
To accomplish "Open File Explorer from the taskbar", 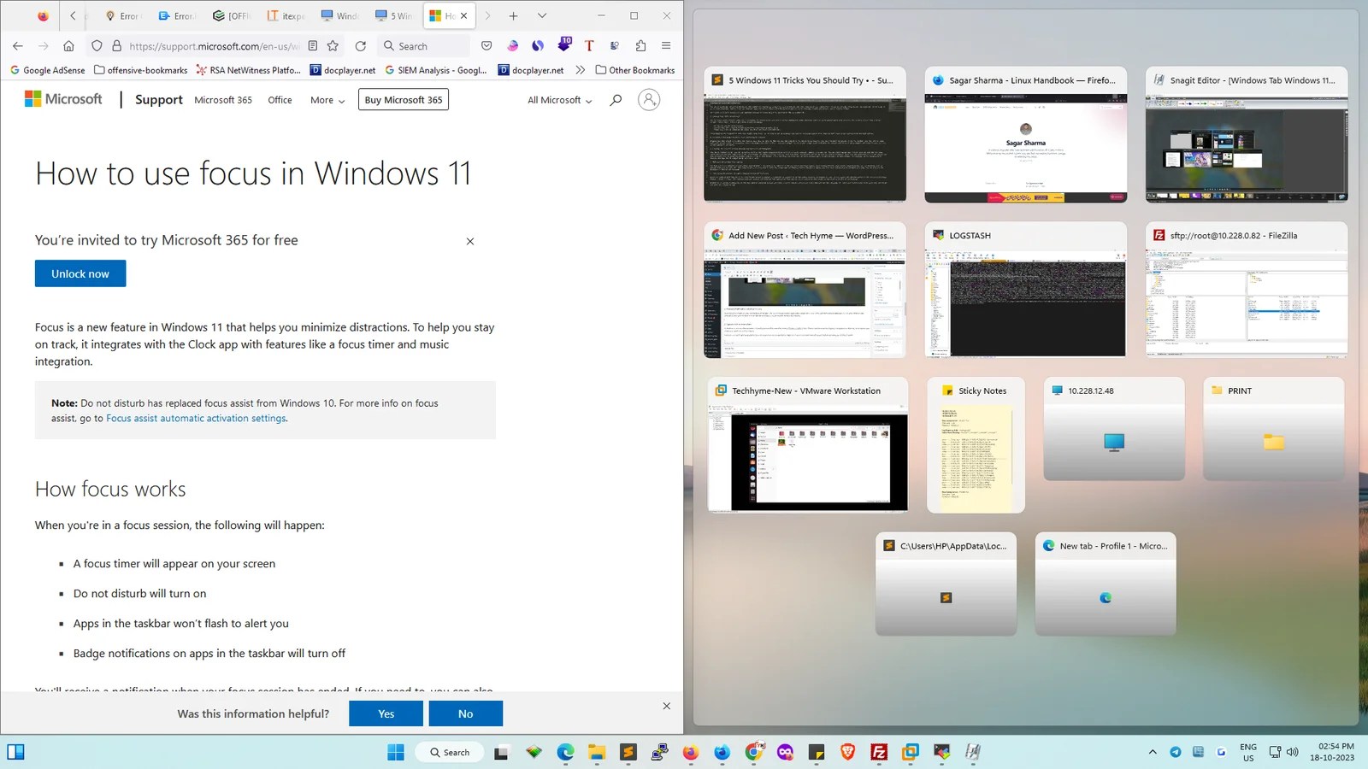I will 597,752.
